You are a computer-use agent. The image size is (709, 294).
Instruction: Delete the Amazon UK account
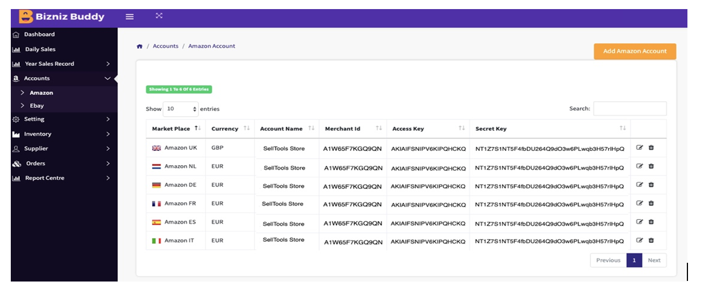(x=651, y=148)
